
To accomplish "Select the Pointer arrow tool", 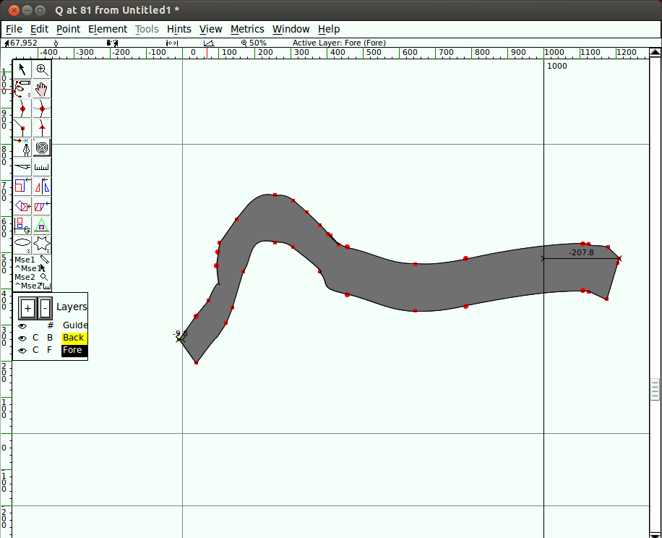I will click(x=22, y=69).
